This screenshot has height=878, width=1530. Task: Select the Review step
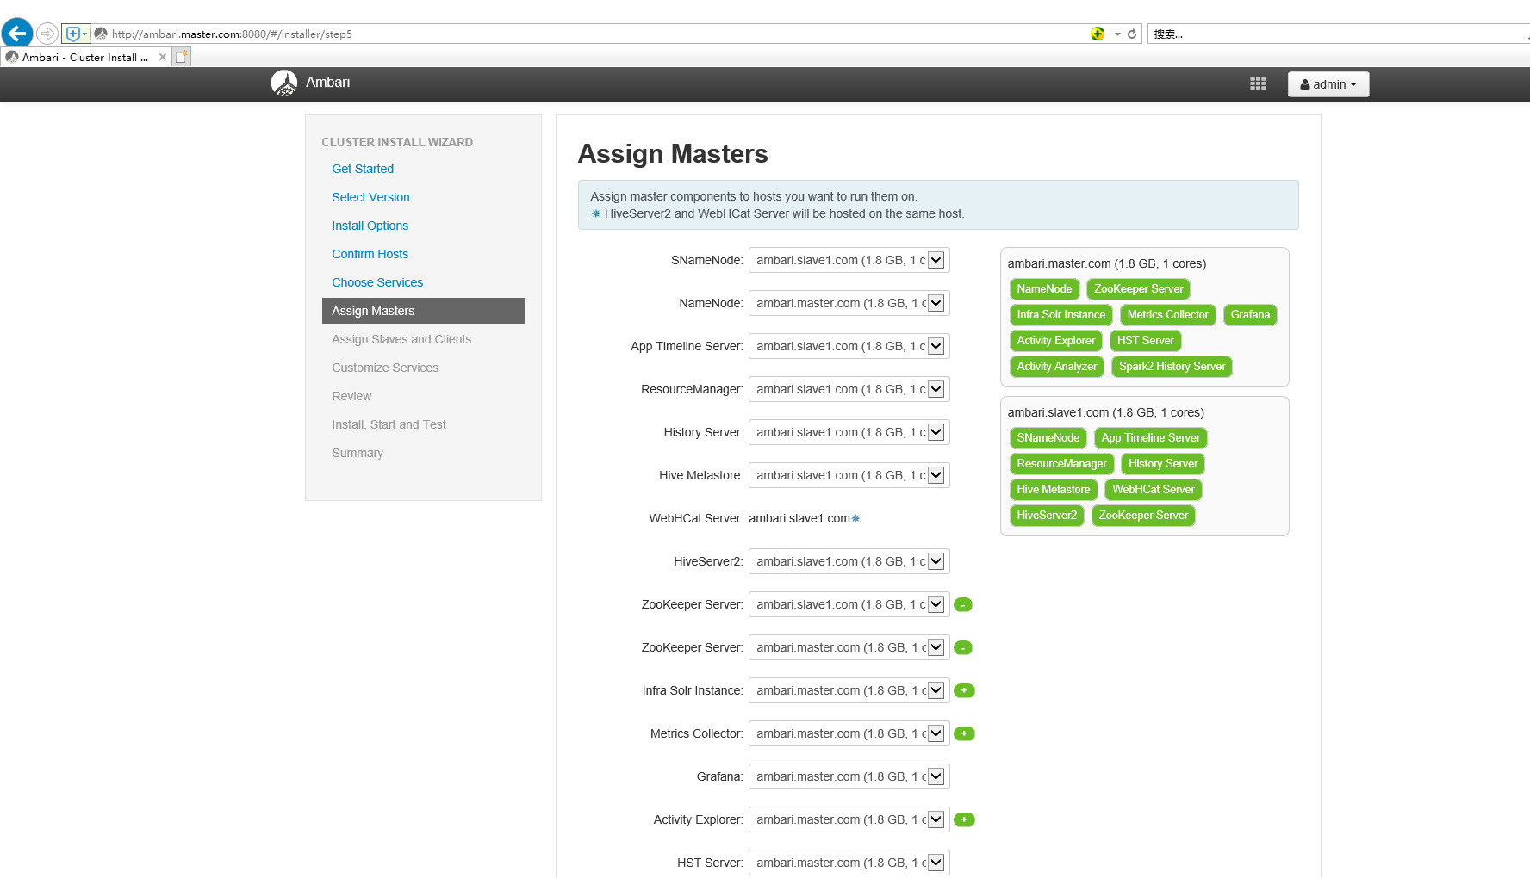[x=351, y=396]
